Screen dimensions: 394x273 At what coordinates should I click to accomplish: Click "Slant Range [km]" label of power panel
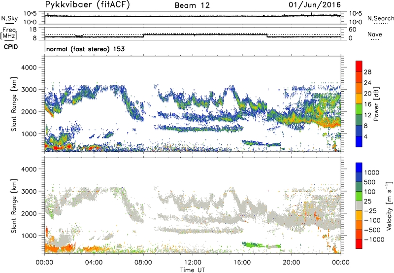tap(14, 104)
